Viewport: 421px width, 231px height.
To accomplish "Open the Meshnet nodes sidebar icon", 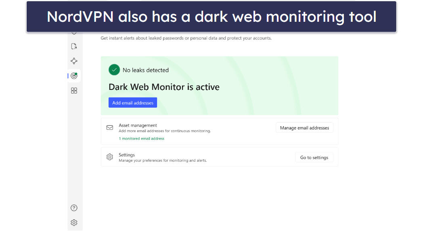I will click(x=74, y=61).
